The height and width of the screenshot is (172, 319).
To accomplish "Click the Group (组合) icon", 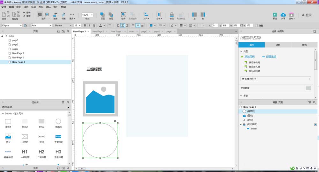I will point(123,15).
